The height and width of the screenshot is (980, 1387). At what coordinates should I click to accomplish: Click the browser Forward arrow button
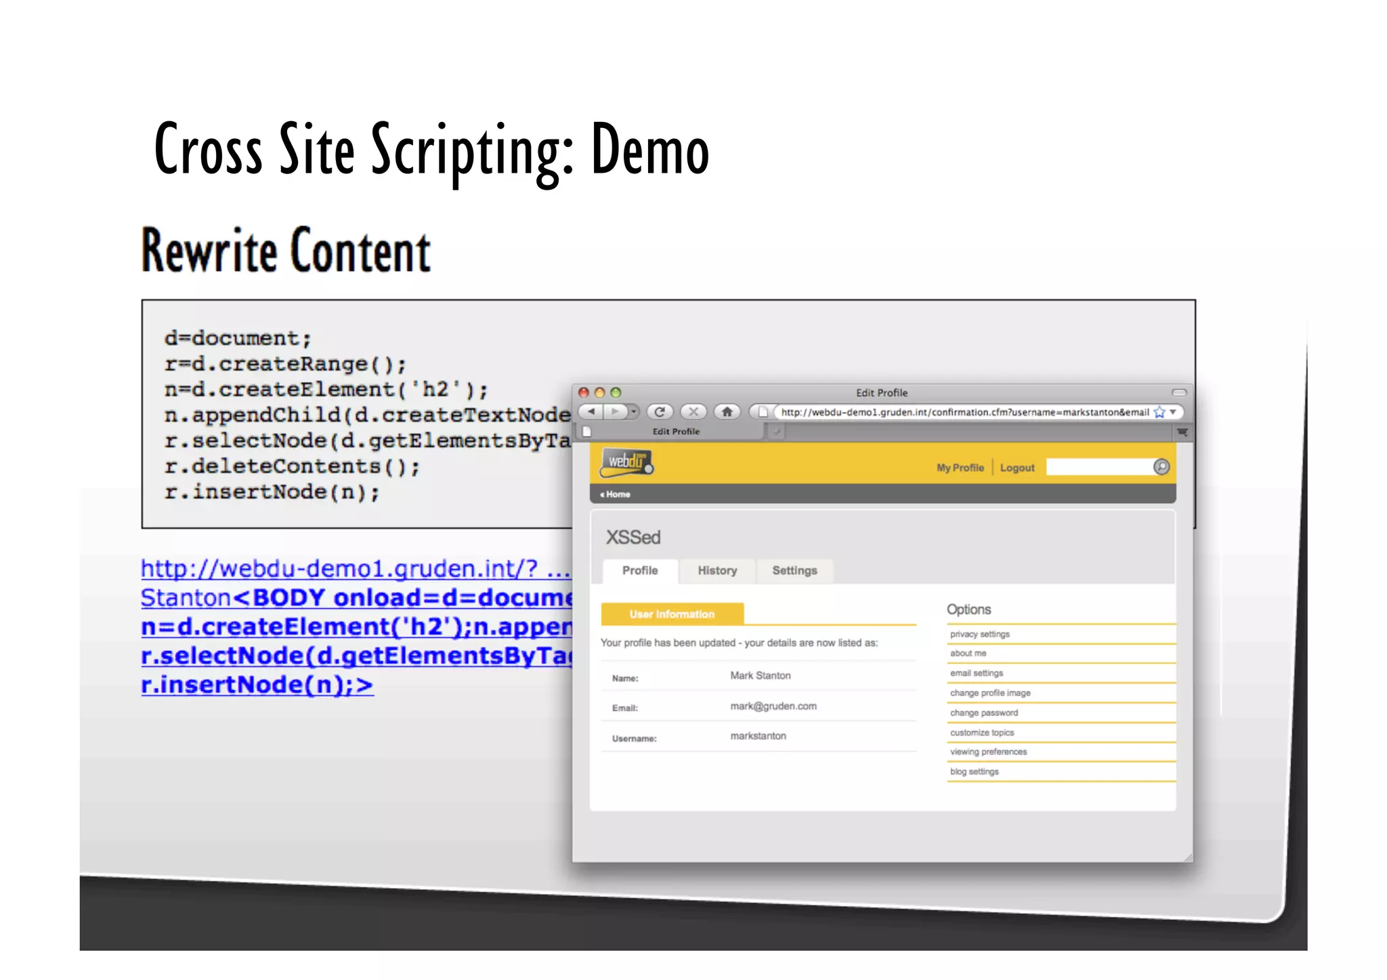pyautogui.click(x=614, y=412)
